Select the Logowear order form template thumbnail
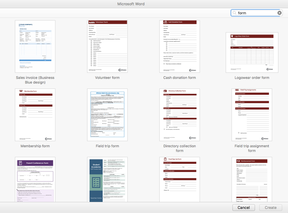This screenshot has width=288, height=213. point(252,53)
